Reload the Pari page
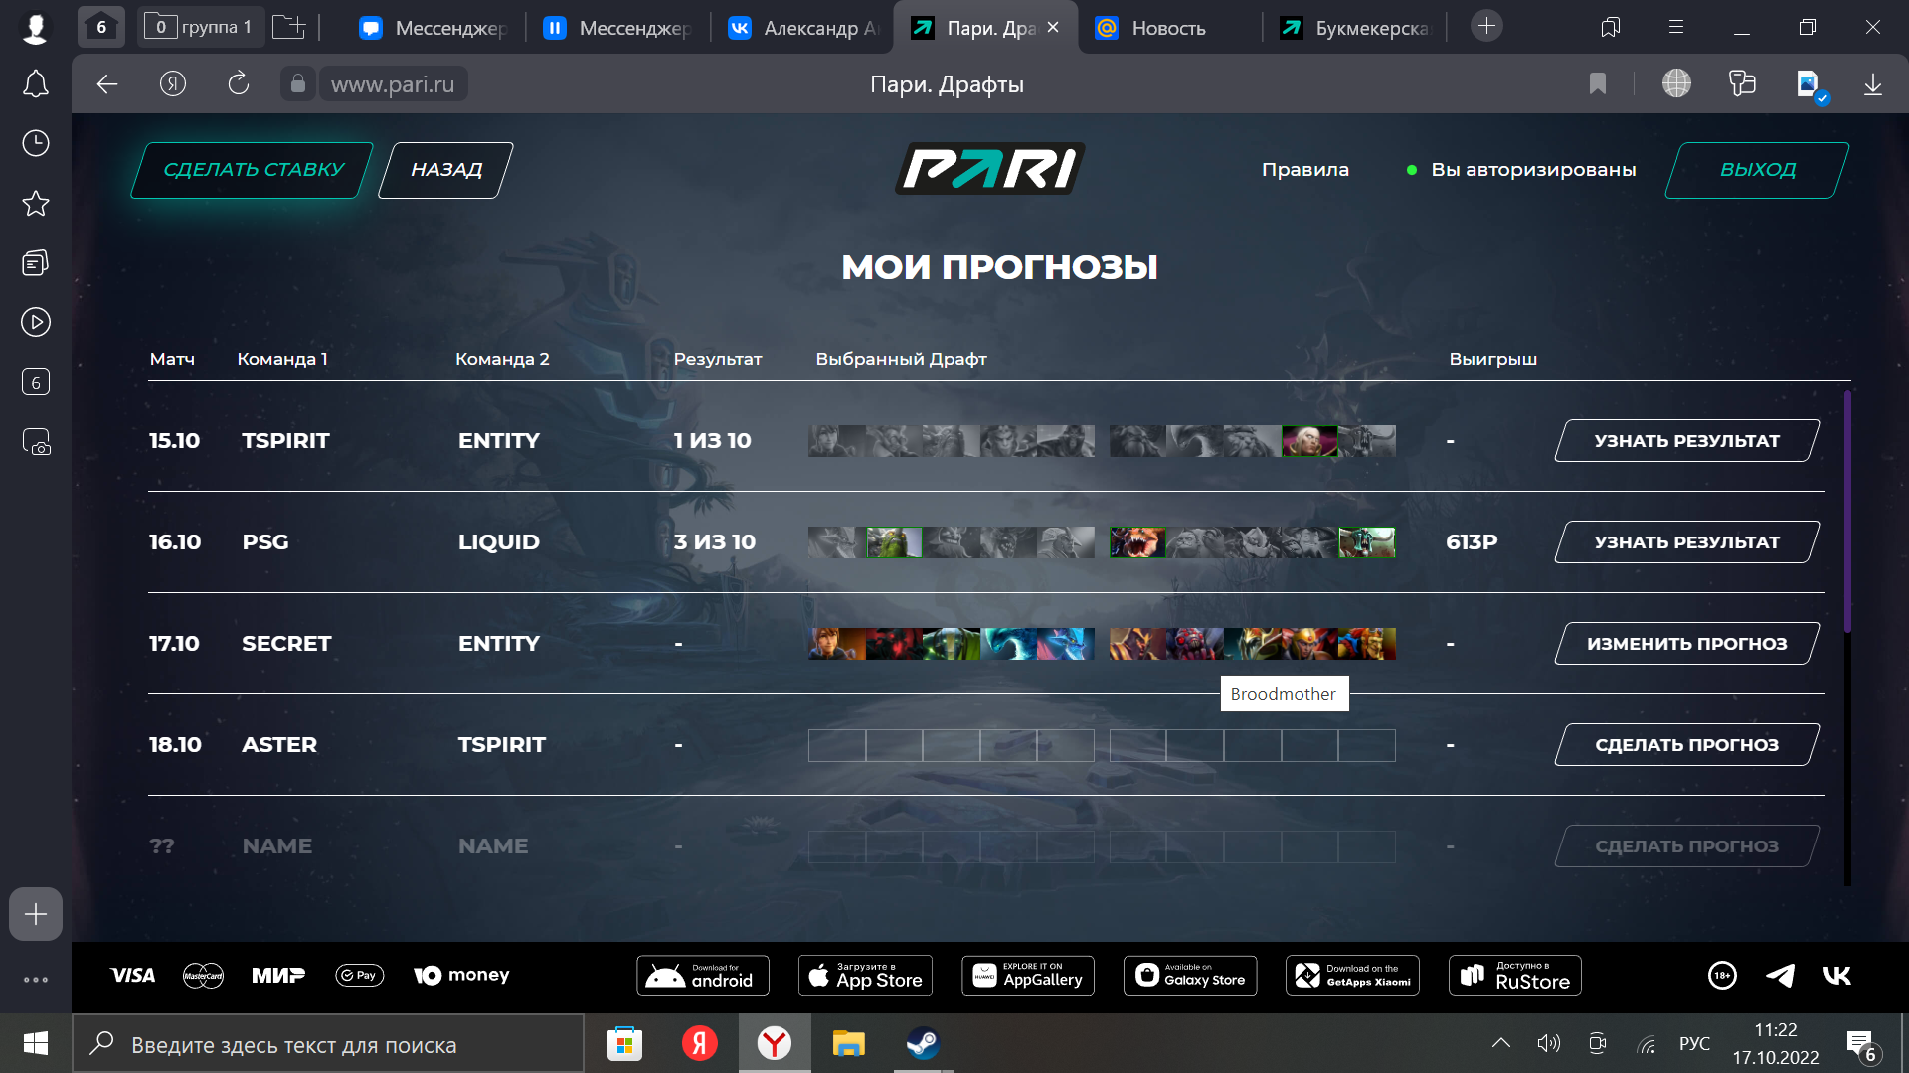Screen dimensions: 1909x1073 pyautogui.click(x=239, y=84)
